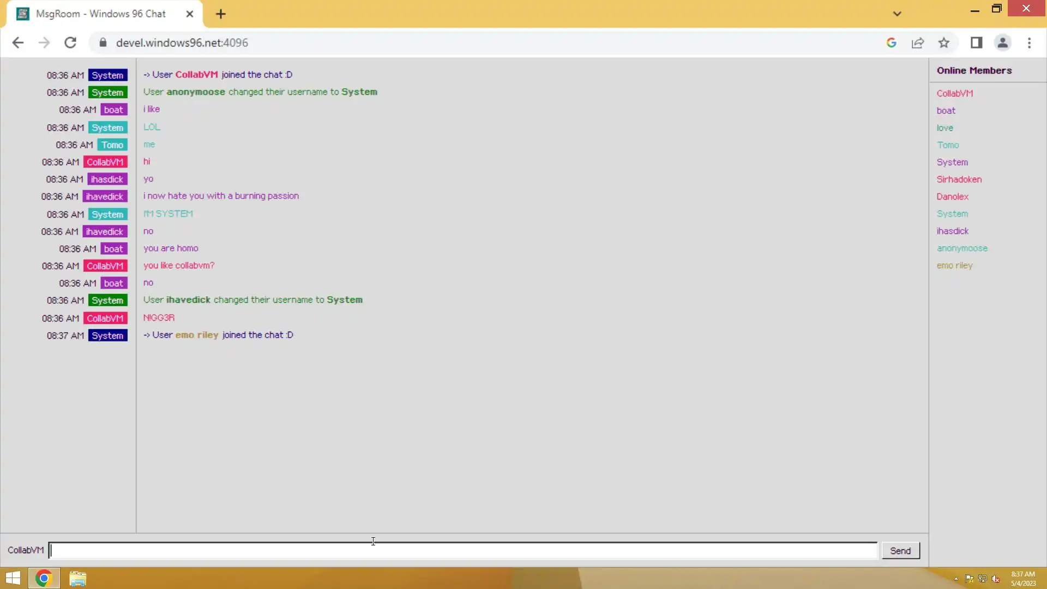
Task: Bookmark this page with star icon
Action: point(944,43)
